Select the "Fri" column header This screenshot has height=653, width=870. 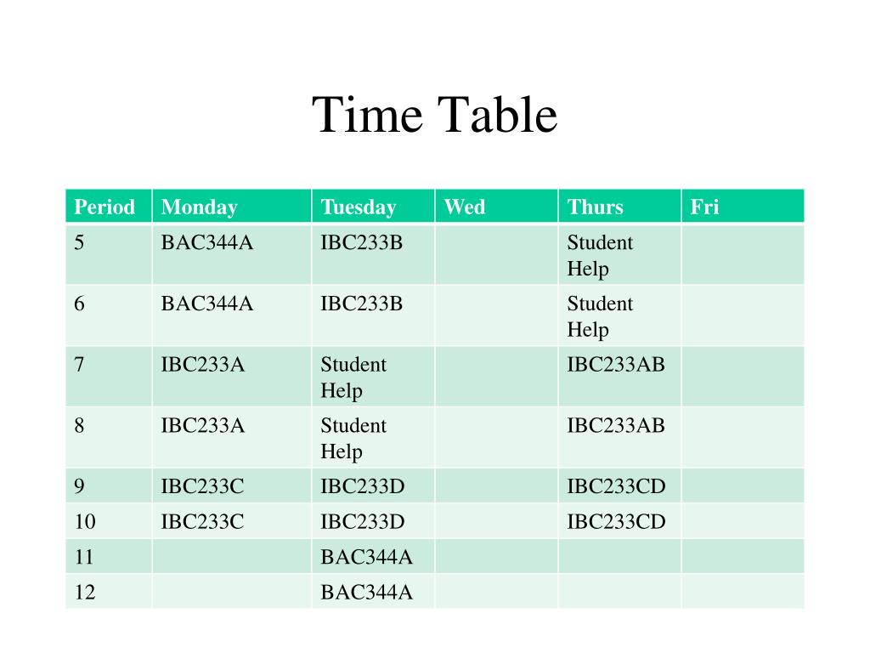704,207
